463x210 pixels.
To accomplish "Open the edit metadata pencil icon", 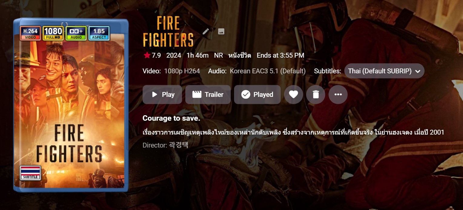I will click(x=206, y=31).
